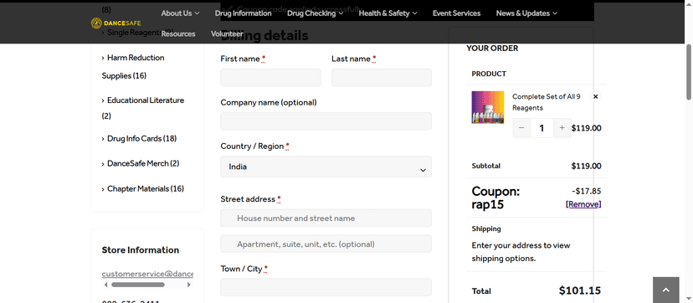Click the email scrollbar right arrow
The height and width of the screenshot is (303, 693).
189,285
